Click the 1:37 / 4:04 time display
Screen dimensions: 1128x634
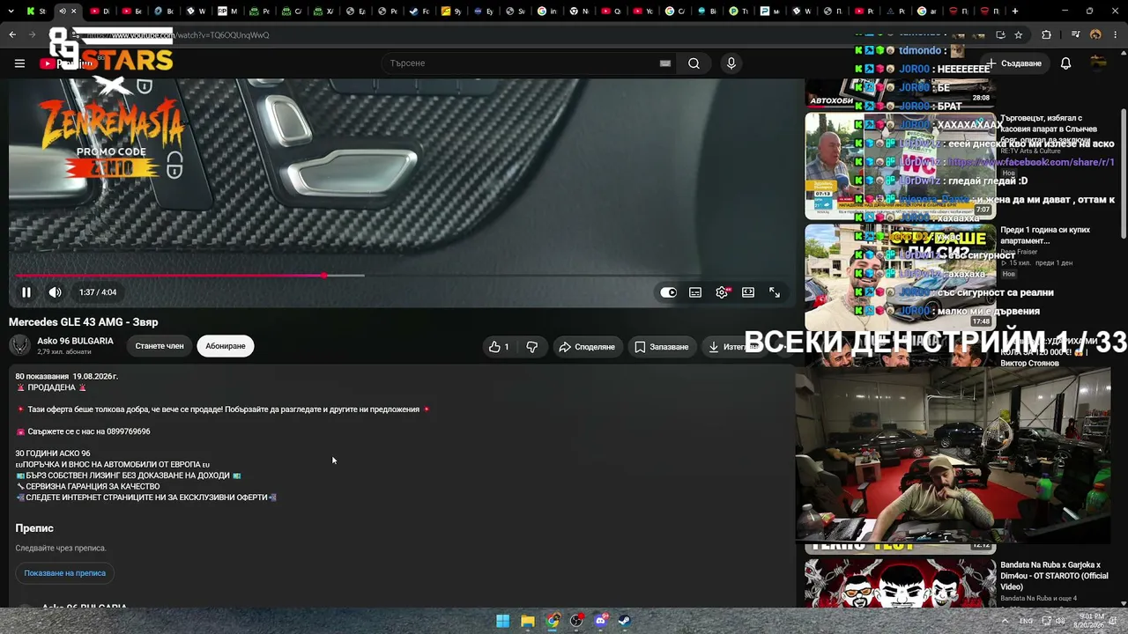[98, 292]
